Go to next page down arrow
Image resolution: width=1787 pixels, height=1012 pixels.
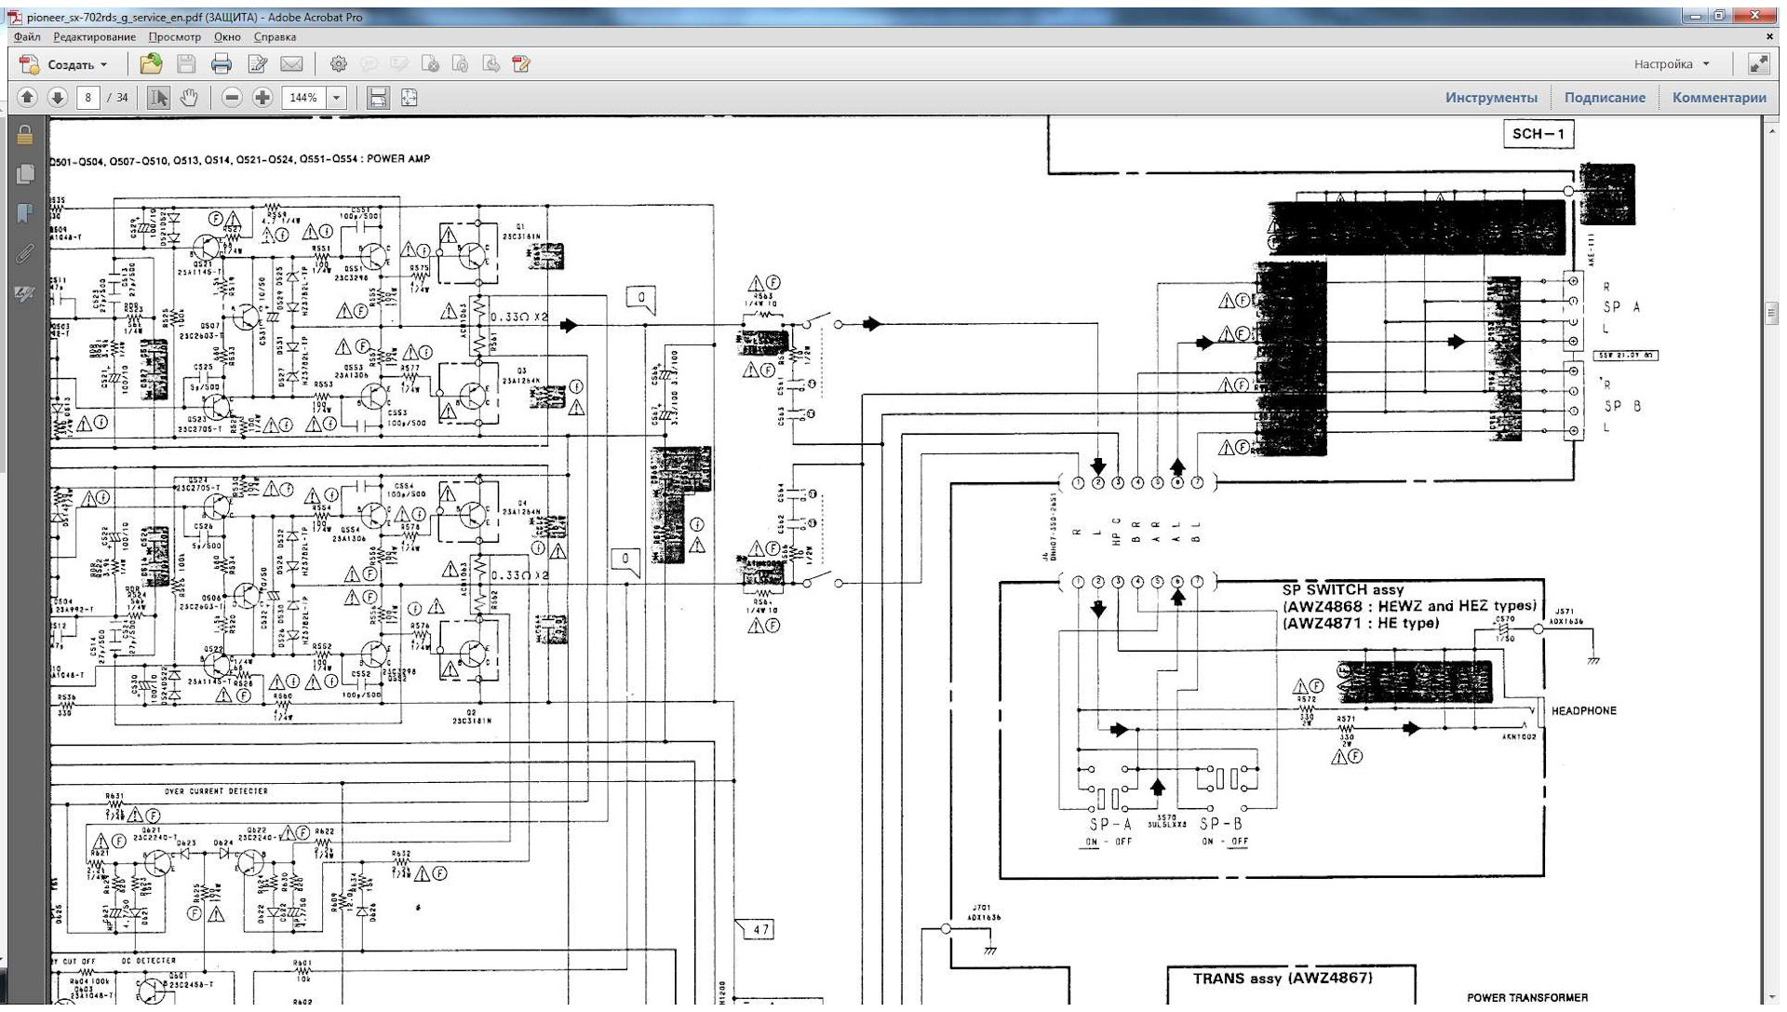pyautogui.click(x=58, y=98)
